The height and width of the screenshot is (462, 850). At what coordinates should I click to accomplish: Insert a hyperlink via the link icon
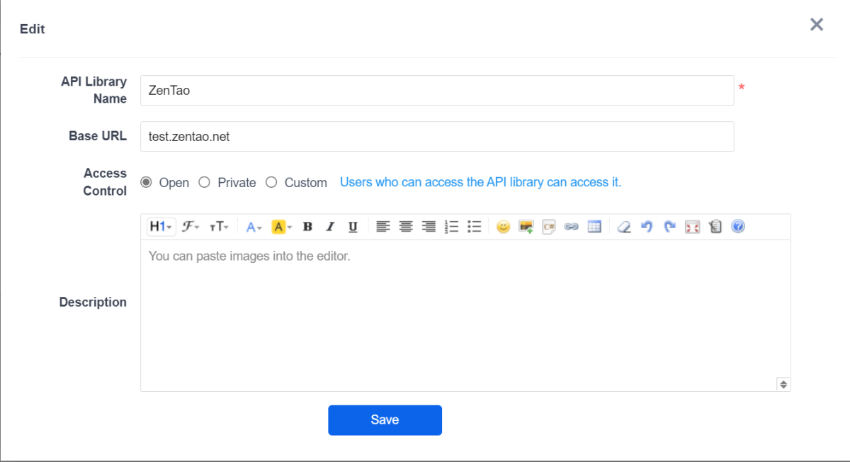tap(571, 227)
